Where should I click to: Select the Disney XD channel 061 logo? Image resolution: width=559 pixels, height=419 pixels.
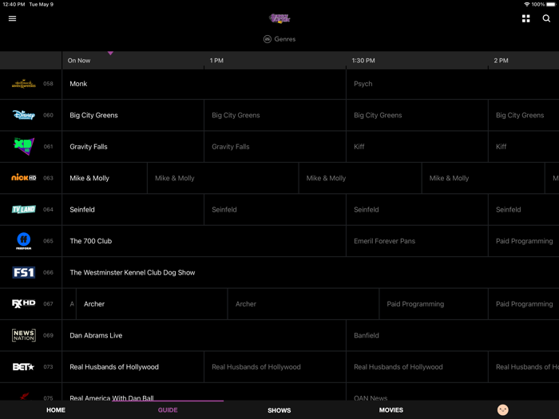point(23,146)
